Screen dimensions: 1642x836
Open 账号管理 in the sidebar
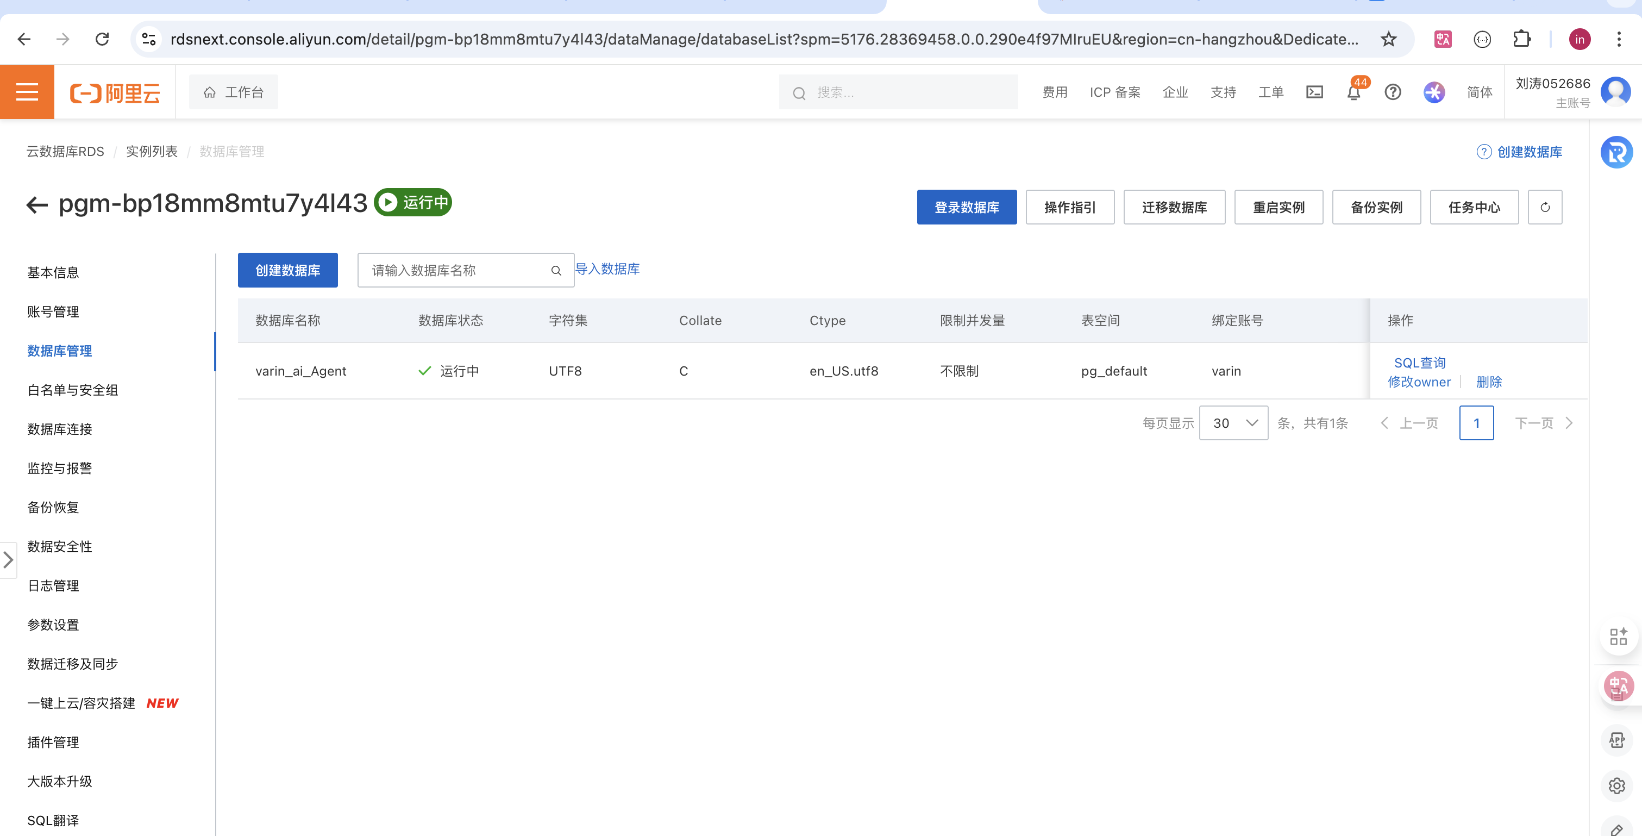tap(53, 312)
